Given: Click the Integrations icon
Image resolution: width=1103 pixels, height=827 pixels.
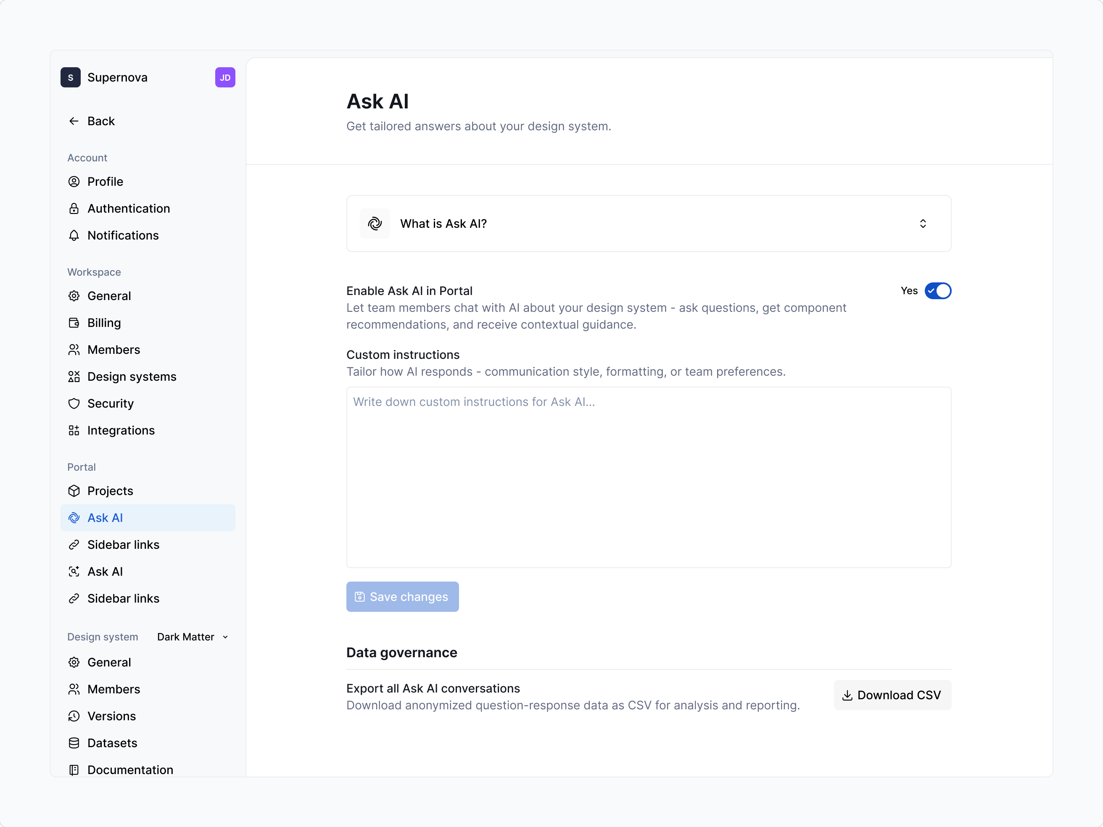Looking at the screenshot, I should pos(74,430).
